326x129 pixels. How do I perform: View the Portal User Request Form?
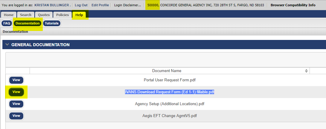pyautogui.click(x=16, y=80)
